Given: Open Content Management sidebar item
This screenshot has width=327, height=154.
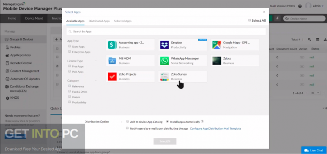Looking at the screenshot, I should (x=25, y=71).
